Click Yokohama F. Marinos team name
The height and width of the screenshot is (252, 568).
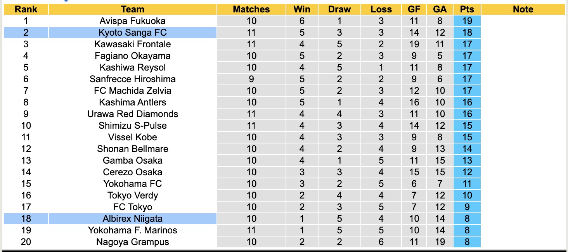pos(132,230)
